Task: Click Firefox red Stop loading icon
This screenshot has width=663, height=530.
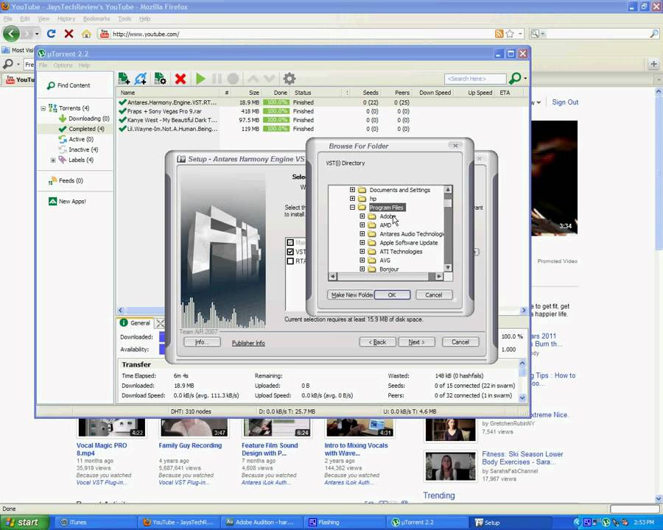Action: 69,34
